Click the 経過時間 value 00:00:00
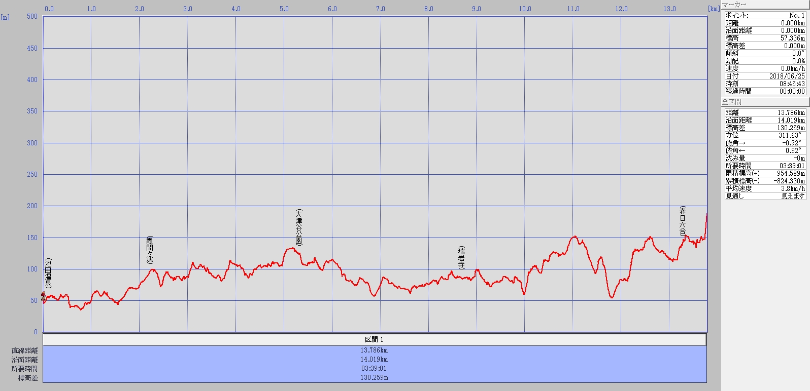Screen dimensions: 810x391 (x=792, y=91)
